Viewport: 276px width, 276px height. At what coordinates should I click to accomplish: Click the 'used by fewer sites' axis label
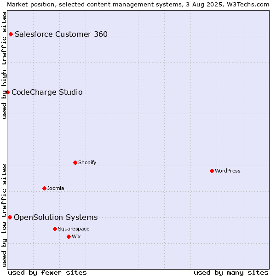(x=47, y=273)
